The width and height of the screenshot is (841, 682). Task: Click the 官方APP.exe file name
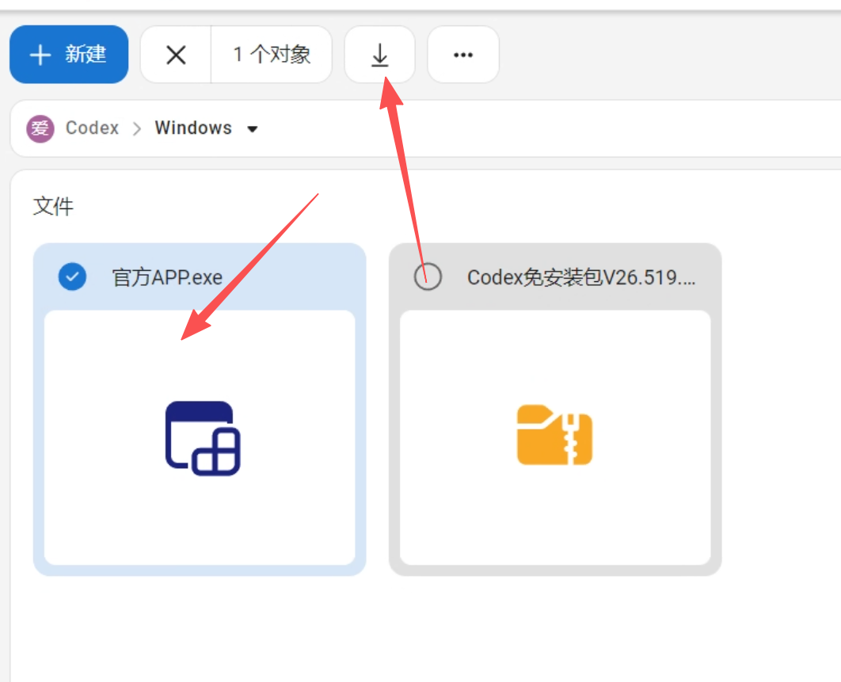coord(167,277)
